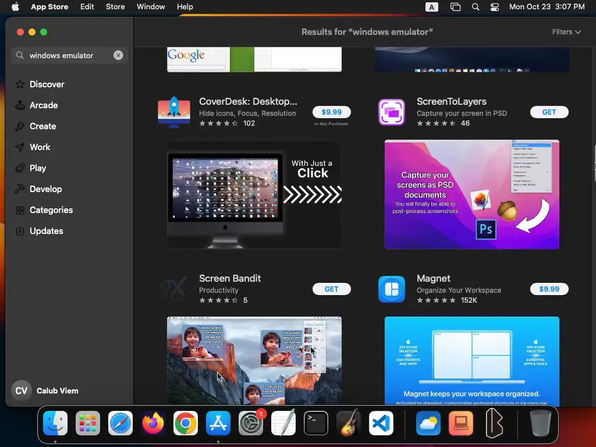596x447 pixels.
Task: Click the date and time display
Action: 547,6
